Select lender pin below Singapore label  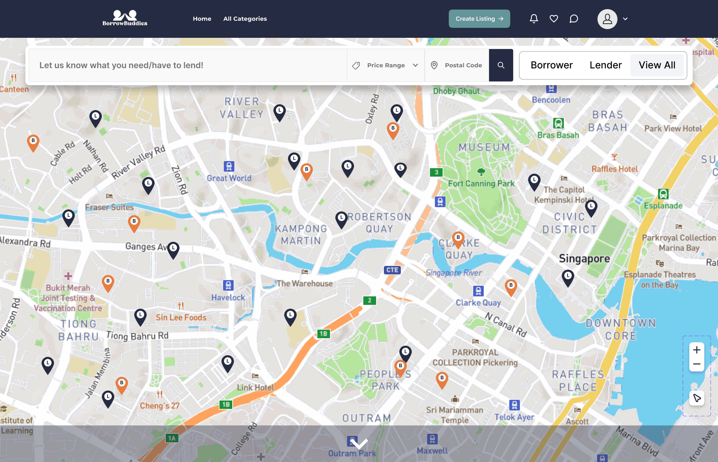click(x=568, y=278)
